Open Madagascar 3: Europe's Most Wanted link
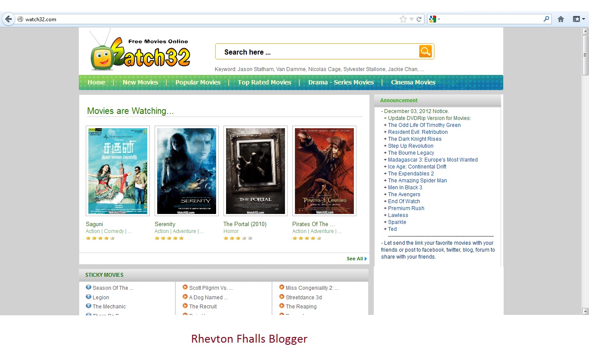The width and height of the screenshot is (589, 353). click(x=433, y=160)
